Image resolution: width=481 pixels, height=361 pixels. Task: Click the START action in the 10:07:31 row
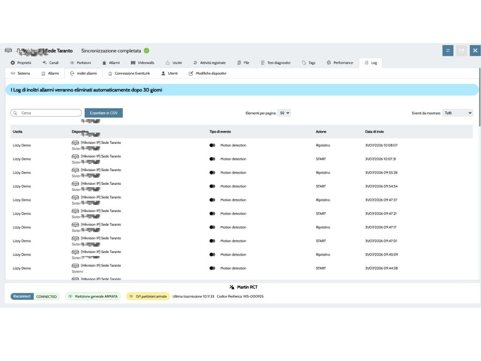click(x=321, y=159)
